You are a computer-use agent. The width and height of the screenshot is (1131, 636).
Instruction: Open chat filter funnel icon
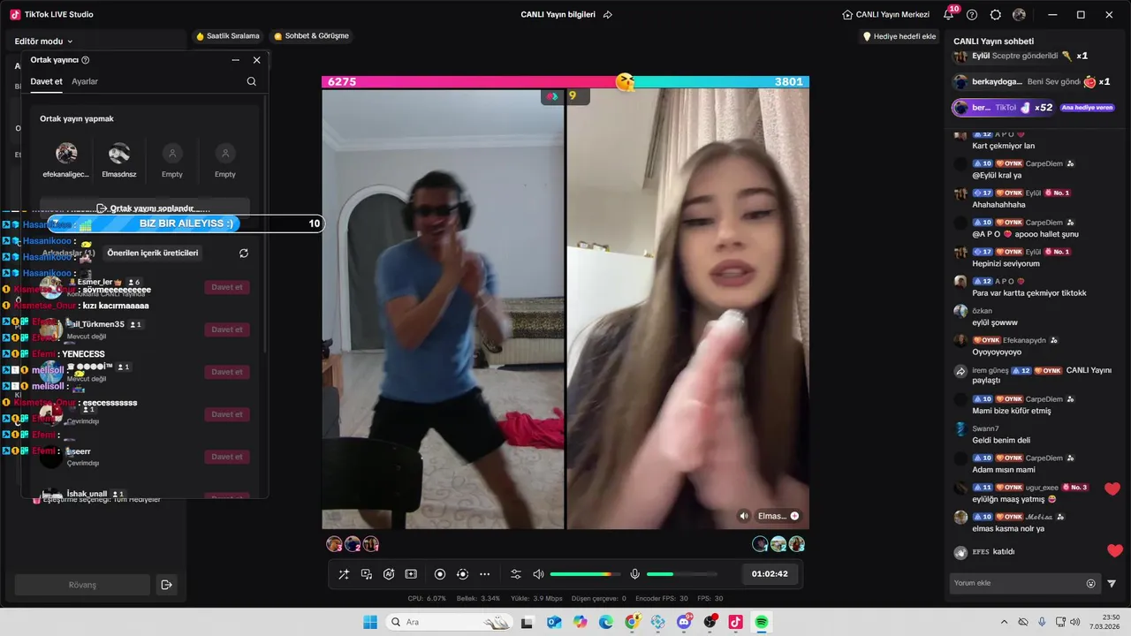coord(1112,583)
